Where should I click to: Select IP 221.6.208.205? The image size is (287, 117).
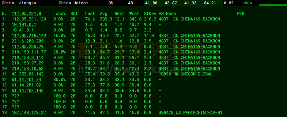[x=28, y=41]
